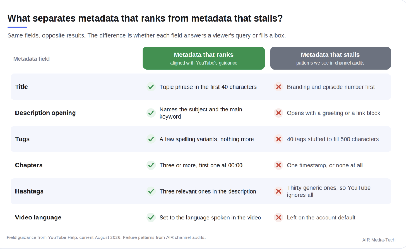
Task: Click the red X beside 40 tags stuffed
Action: 278,139
